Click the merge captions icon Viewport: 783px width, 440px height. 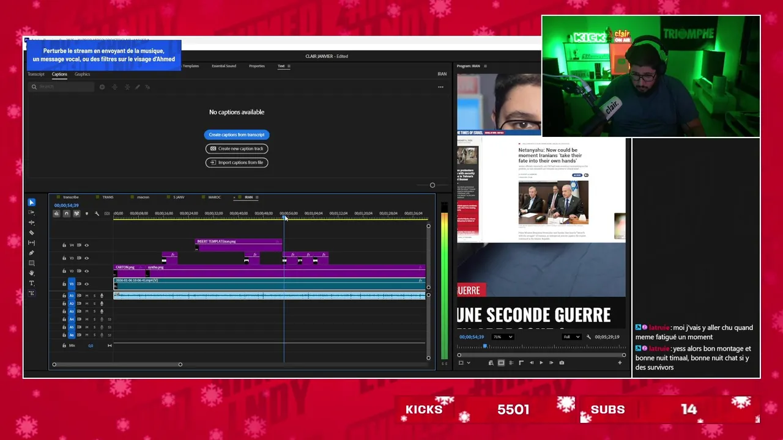click(x=127, y=87)
